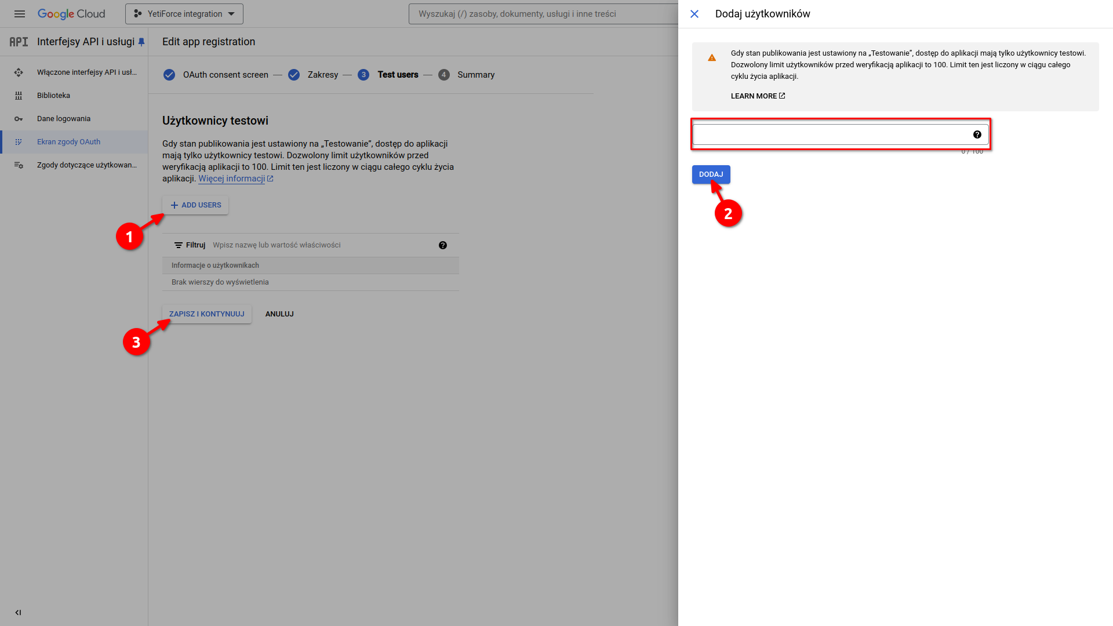The image size is (1113, 626).
Task: Go to Zakresy step
Action: click(x=323, y=75)
